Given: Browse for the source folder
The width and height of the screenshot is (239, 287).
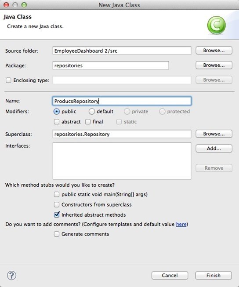Looking at the screenshot, I should 214,51.
